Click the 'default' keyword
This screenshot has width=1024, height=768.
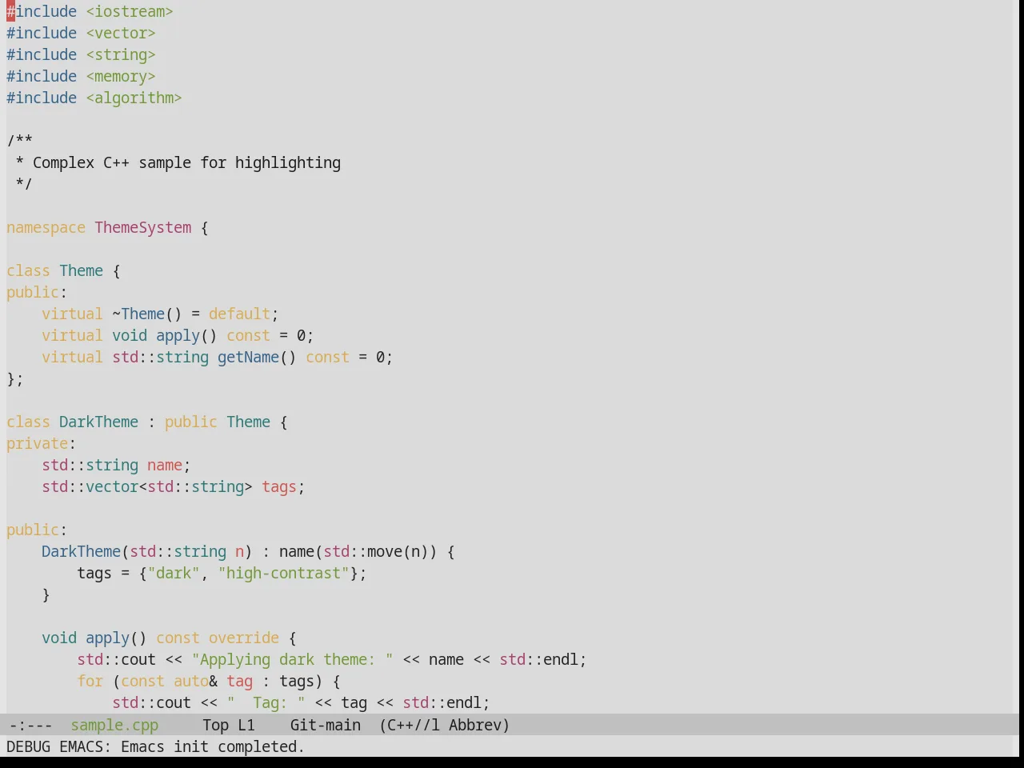(x=239, y=314)
